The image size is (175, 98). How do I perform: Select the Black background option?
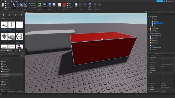pos(15,50)
